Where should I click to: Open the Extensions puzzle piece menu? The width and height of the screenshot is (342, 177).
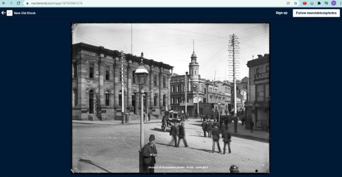[x=319, y=3]
